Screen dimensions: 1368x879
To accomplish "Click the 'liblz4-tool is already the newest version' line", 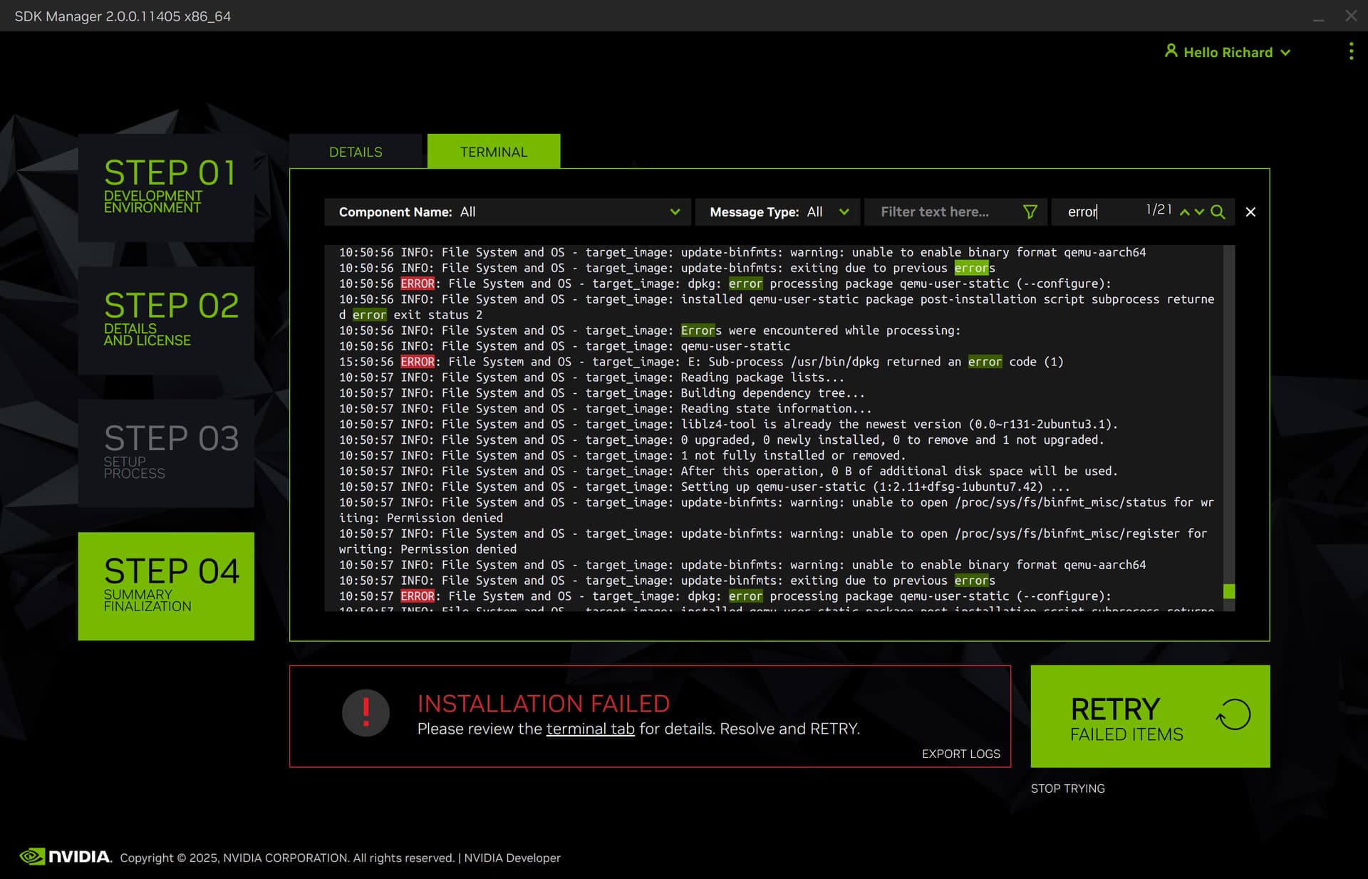I will pos(728,425).
